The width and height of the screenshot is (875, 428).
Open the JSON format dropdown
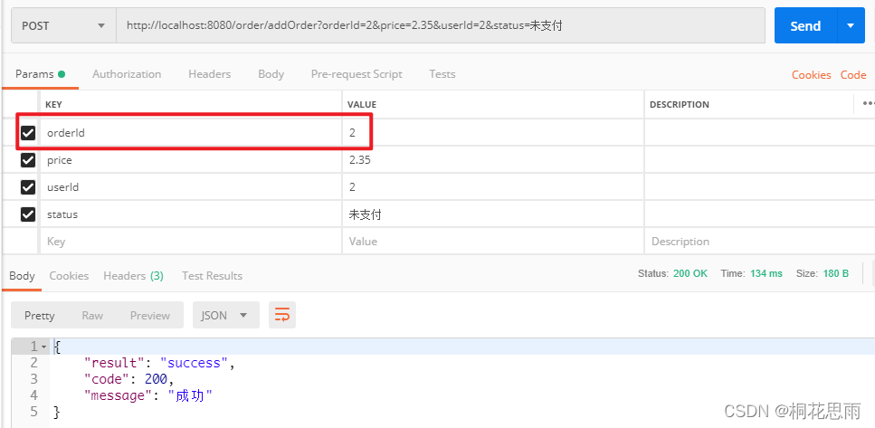point(226,315)
